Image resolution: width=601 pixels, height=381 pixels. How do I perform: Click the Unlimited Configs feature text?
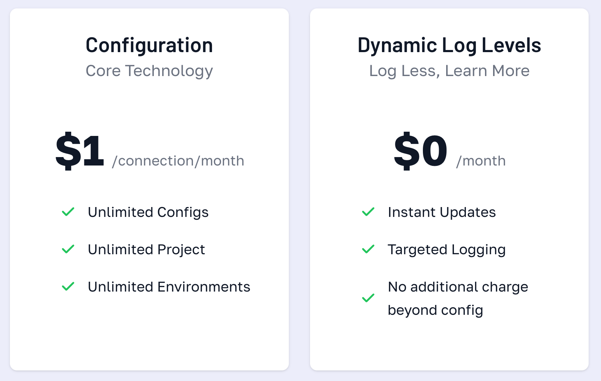point(148,212)
